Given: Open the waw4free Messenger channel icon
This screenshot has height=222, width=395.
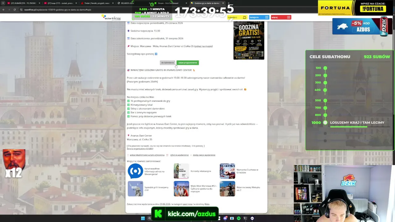Looking at the screenshot, I should coord(135,171).
